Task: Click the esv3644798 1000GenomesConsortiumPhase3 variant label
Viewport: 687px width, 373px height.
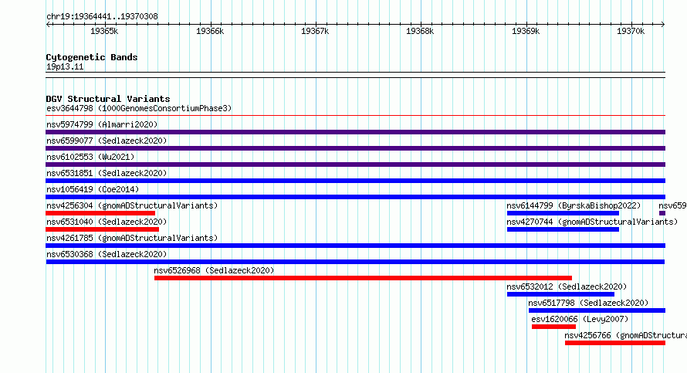Action: 139,108
